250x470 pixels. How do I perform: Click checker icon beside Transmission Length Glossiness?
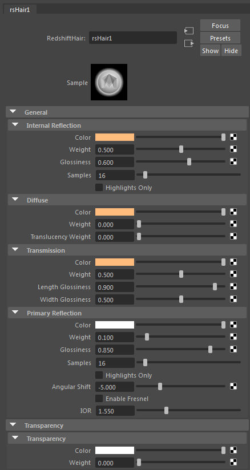click(233, 286)
